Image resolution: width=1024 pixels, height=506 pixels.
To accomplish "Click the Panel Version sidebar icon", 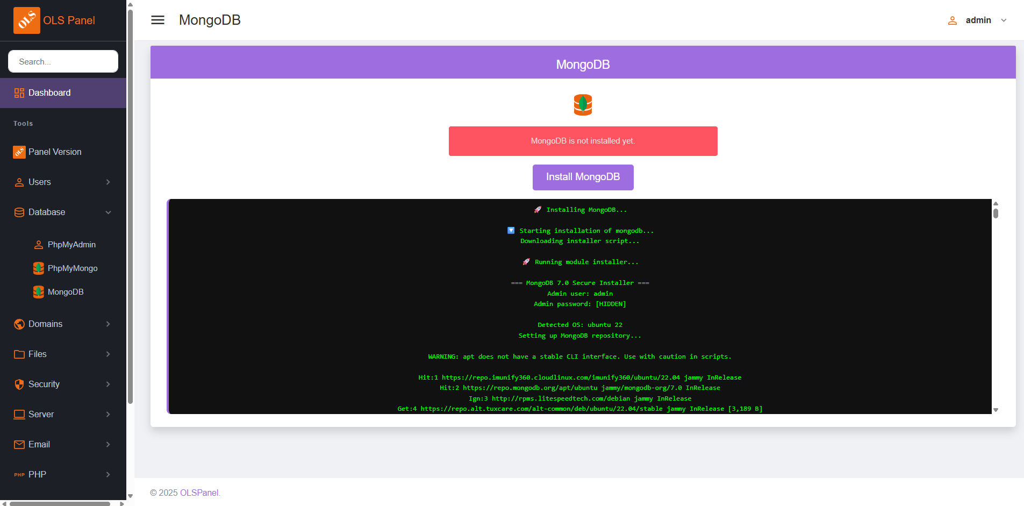I will click(x=19, y=152).
